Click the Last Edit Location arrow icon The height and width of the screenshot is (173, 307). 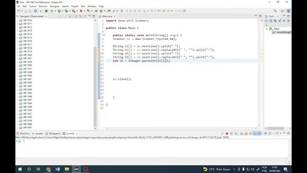pyautogui.click(x=159, y=11)
